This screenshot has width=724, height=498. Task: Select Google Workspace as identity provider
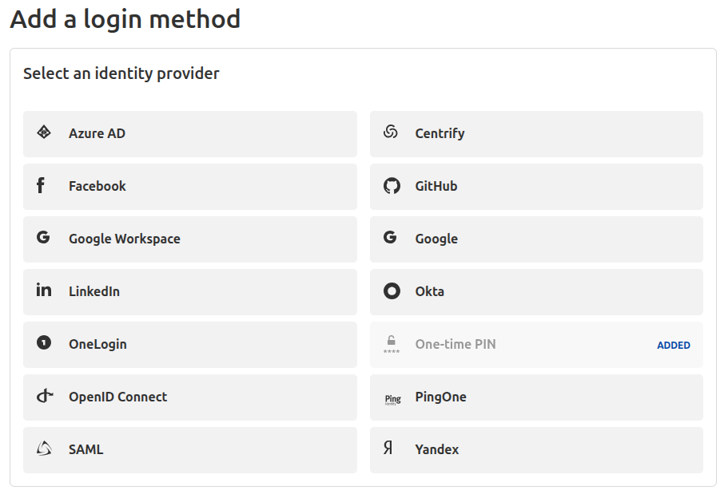(189, 239)
